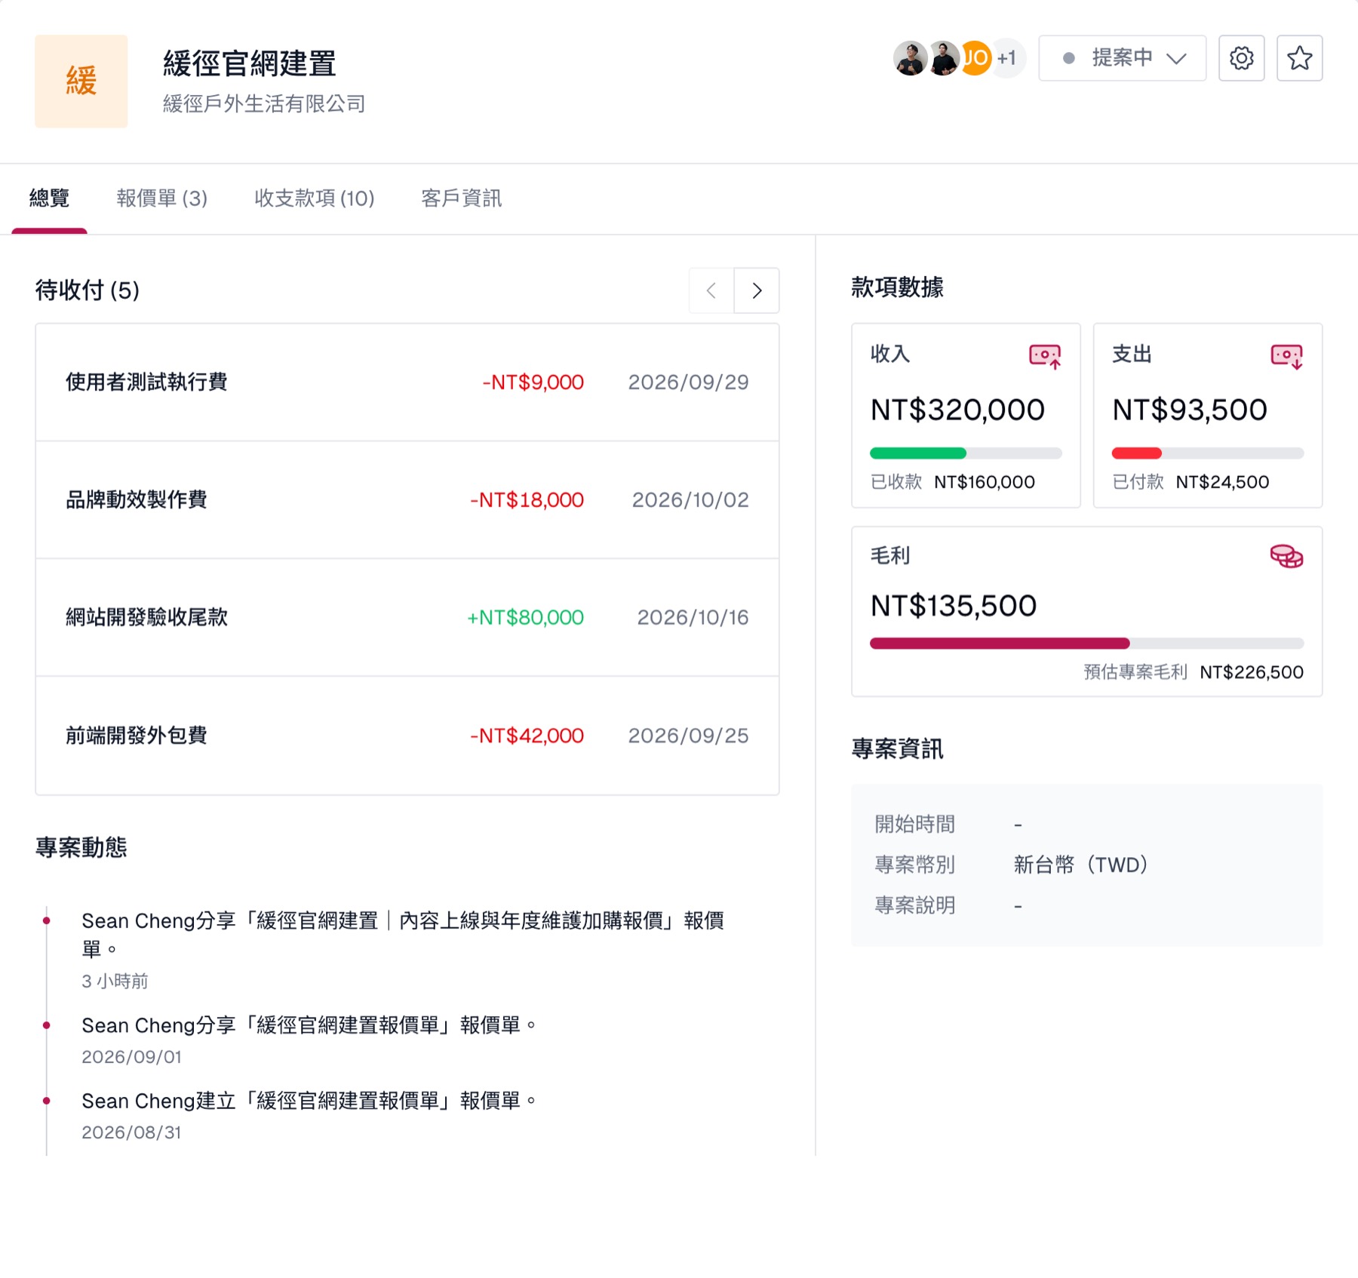Click the second member avatar

pyautogui.click(x=943, y=58)
